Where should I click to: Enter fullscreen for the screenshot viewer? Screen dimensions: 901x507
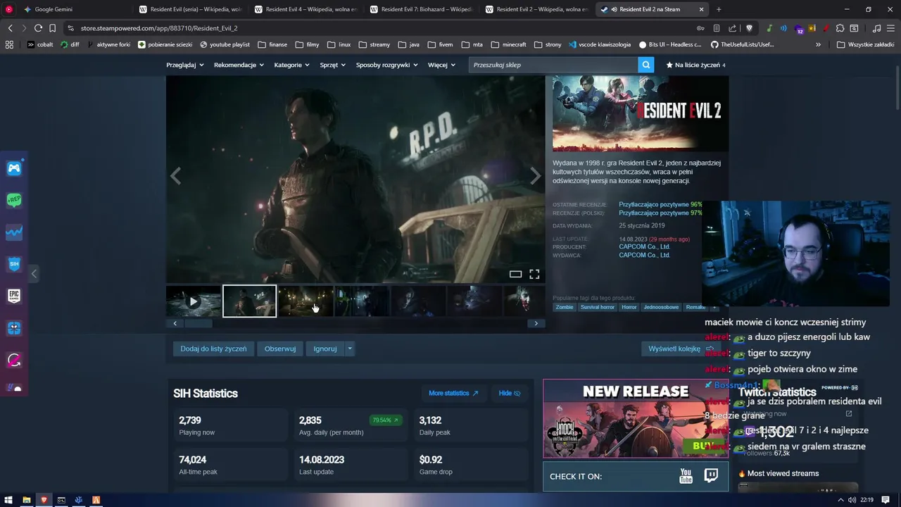point(534,274)
